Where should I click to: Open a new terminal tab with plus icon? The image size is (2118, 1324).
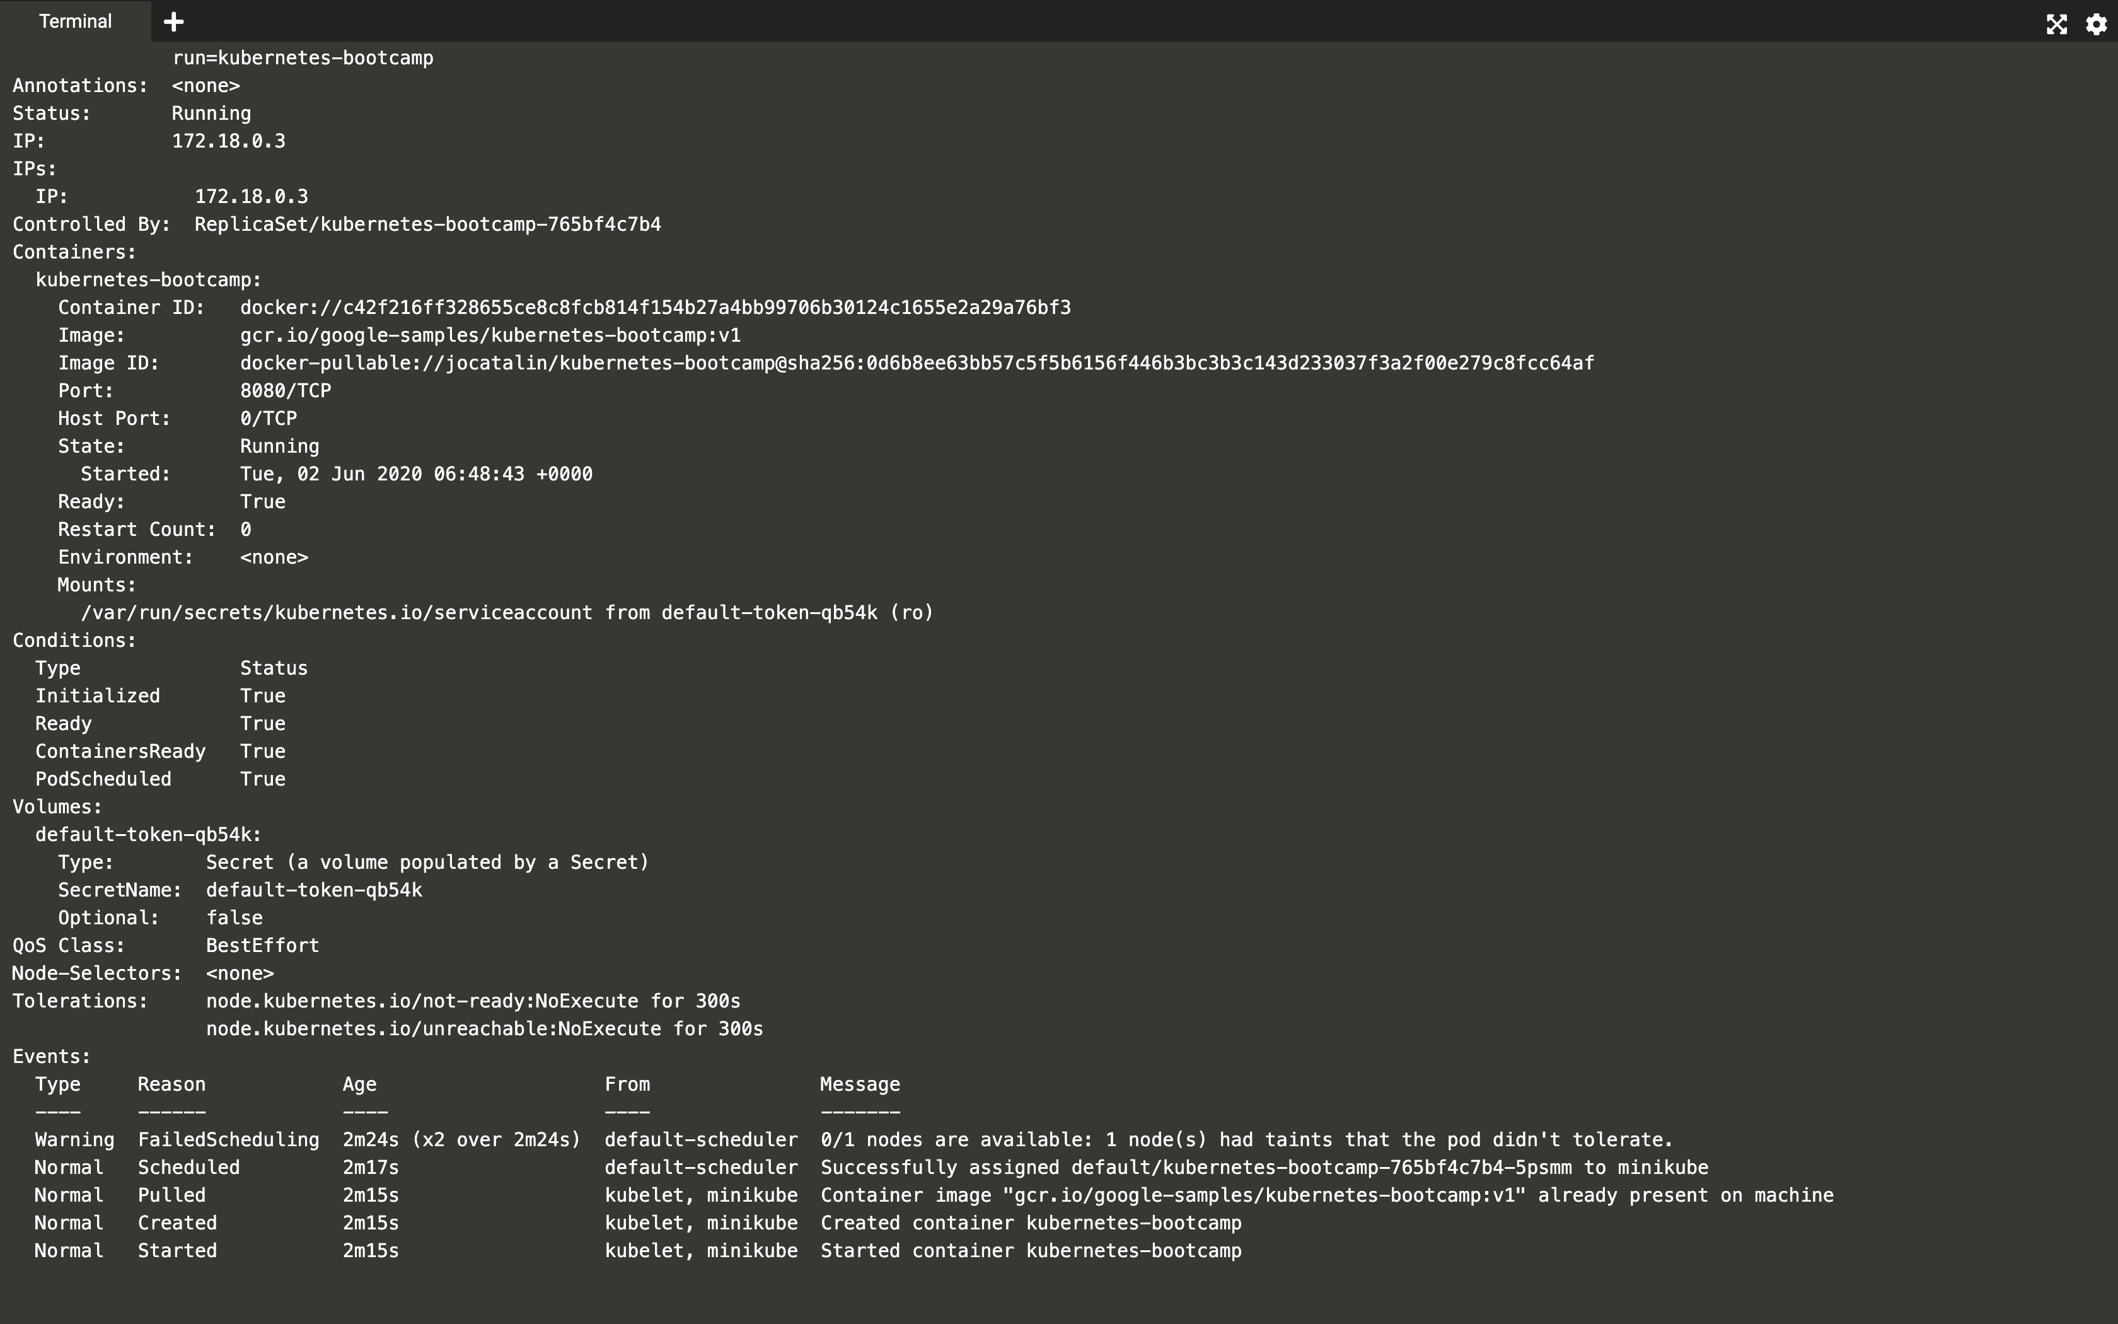click(x=173, y=22)
